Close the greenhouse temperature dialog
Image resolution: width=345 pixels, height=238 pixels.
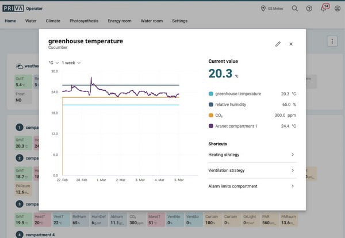click(x=291, y=44)
